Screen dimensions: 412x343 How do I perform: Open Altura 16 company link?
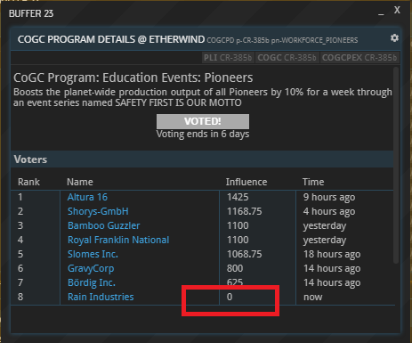[x=87, y=197]
